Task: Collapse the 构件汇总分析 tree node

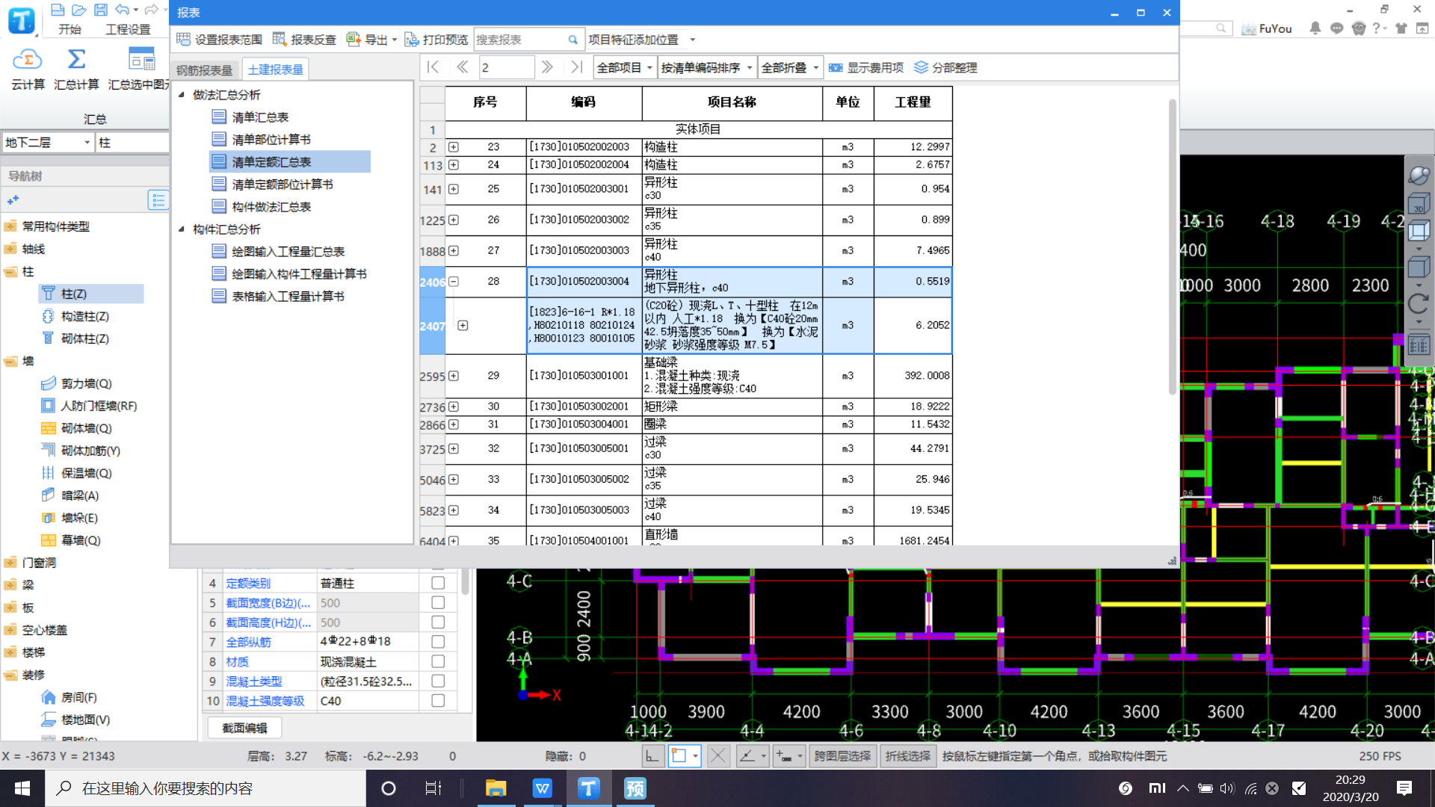Action: (x=182, y=229)
